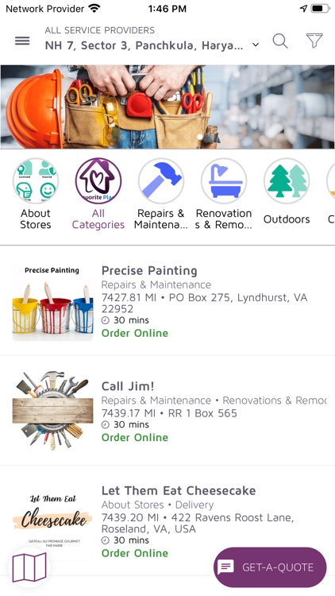
Task: Open the Precise Painting paint cans thumbnail
Action: coord(53,302)
